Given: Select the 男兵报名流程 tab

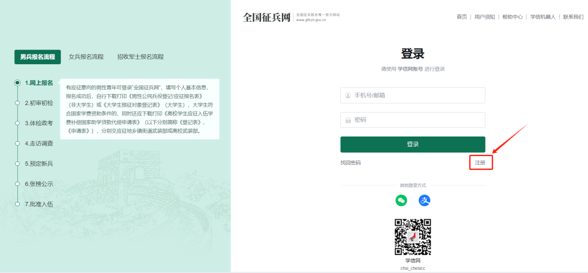Looking at the screenshot, I should tap(38, 57).
